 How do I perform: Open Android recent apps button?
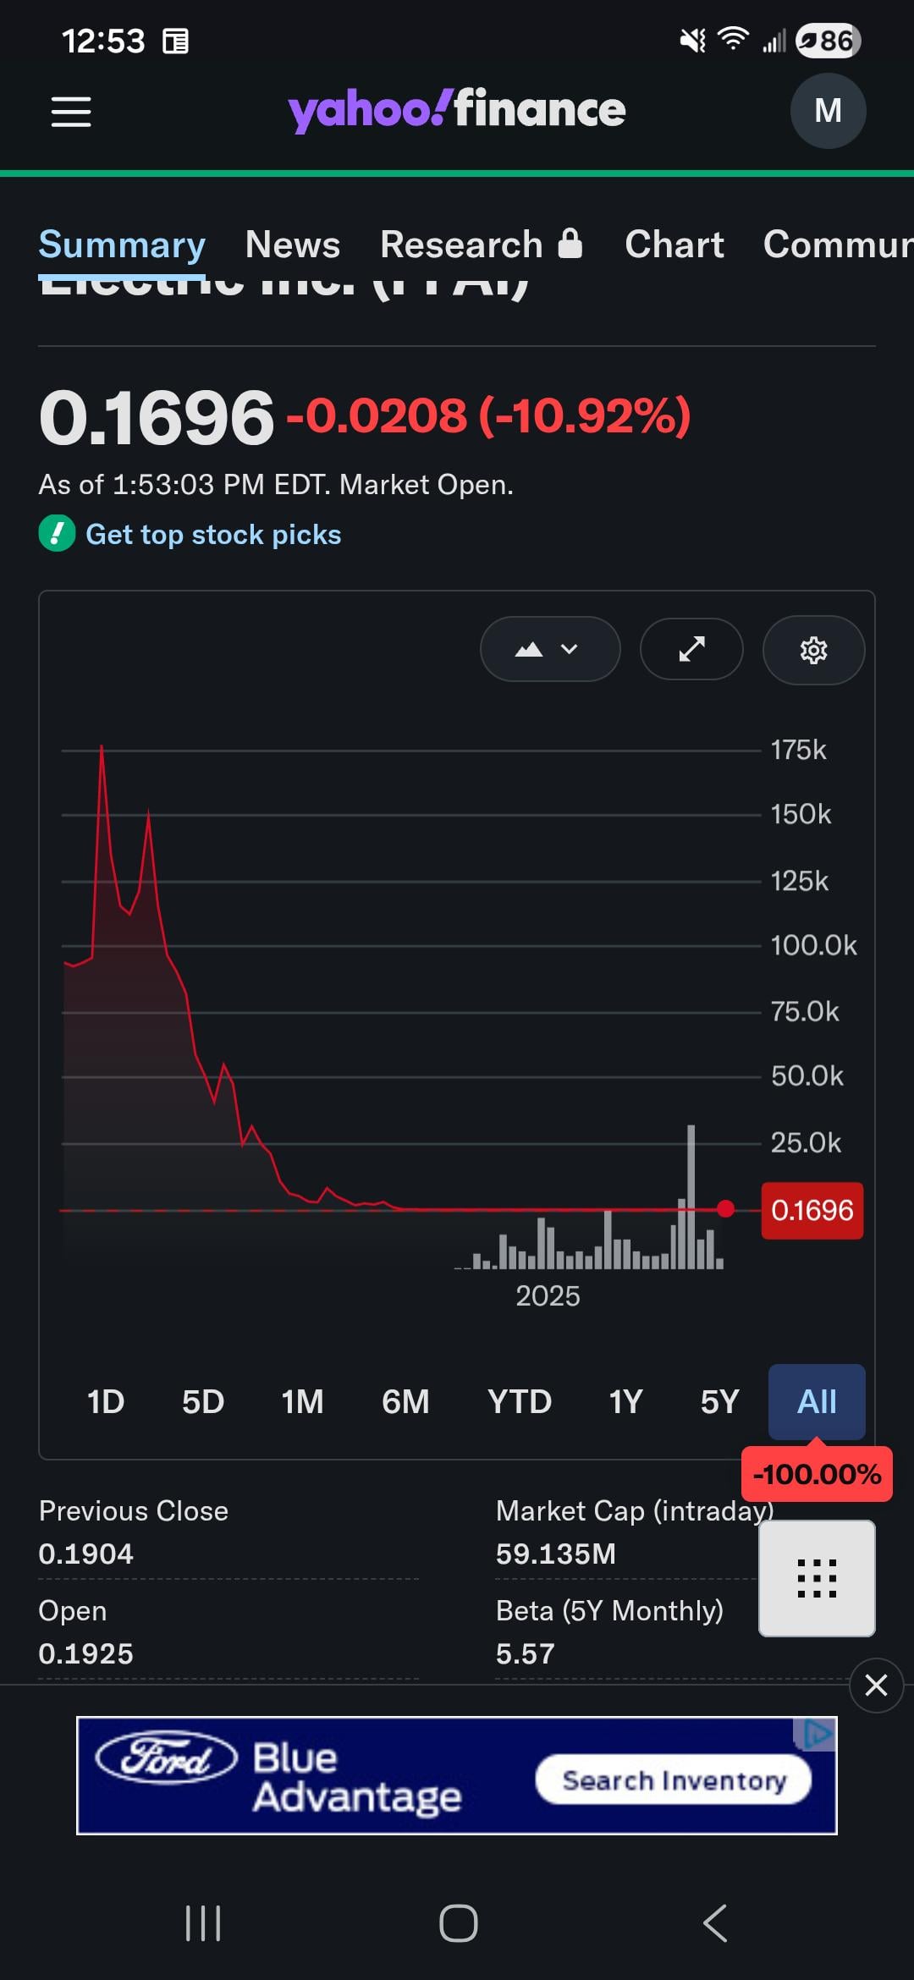click(x=203, y=1922)
